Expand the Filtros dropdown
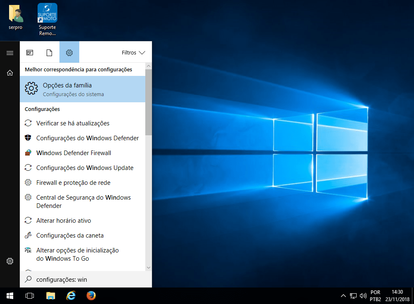 tap(133, 53)
